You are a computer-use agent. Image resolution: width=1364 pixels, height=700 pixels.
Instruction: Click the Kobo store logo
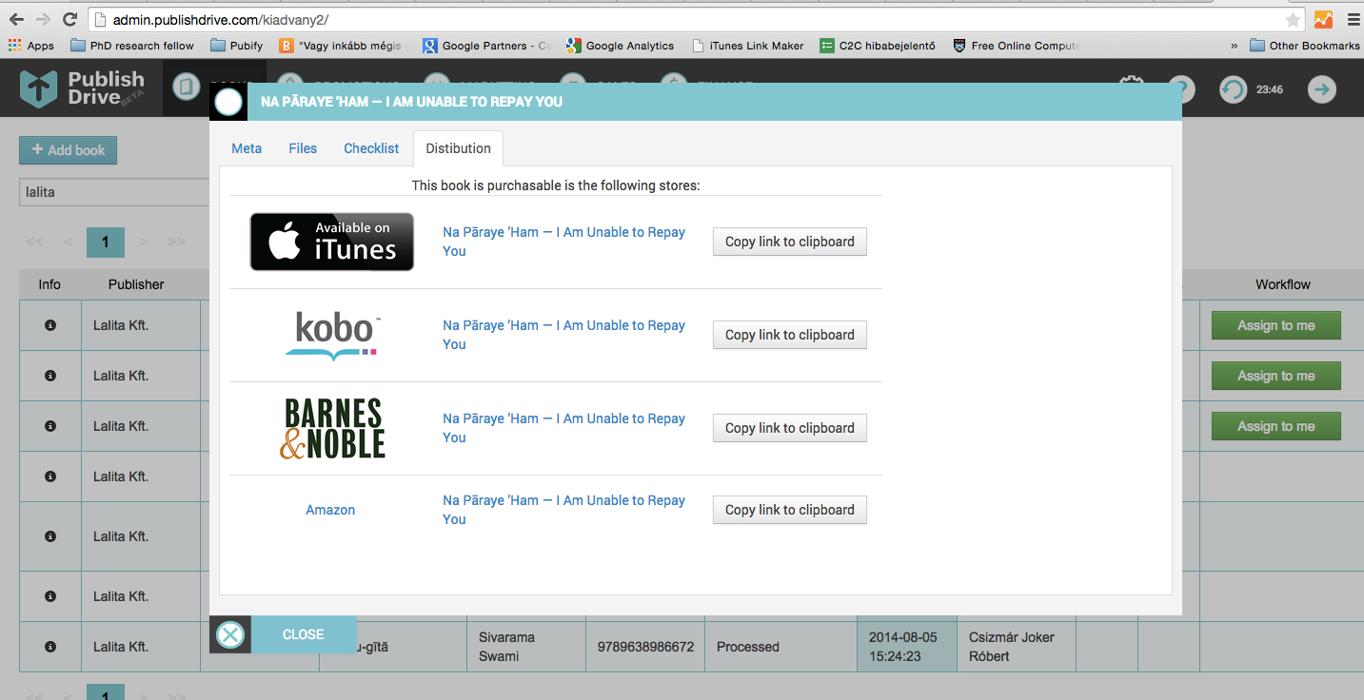331,335
